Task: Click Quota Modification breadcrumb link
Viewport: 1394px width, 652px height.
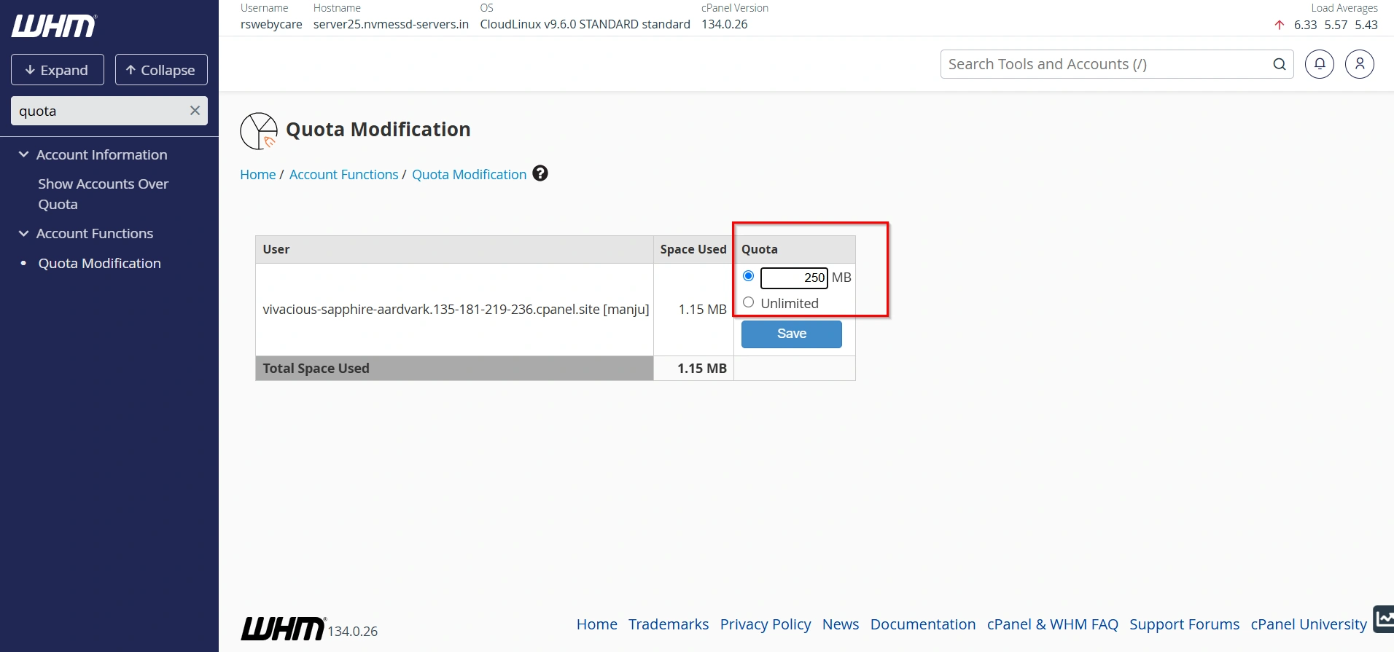Action: click(x=470, y=174)
